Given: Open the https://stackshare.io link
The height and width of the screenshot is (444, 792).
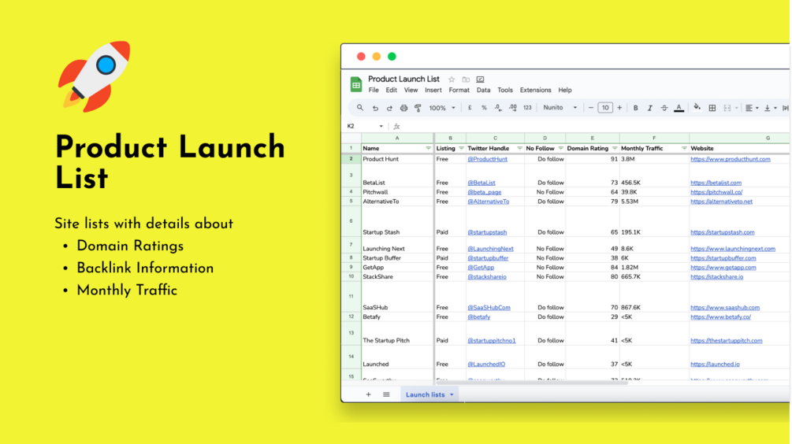Looking at the screenshot, I should coord(716,276).
